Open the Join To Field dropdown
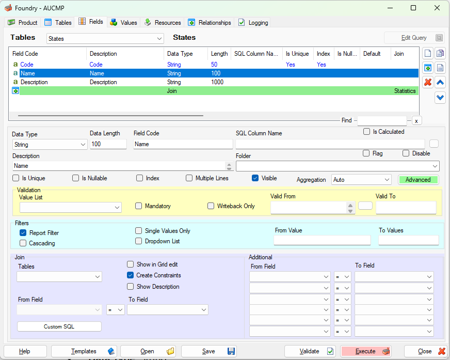The image size is (450, 360). [x=168, y=310]
